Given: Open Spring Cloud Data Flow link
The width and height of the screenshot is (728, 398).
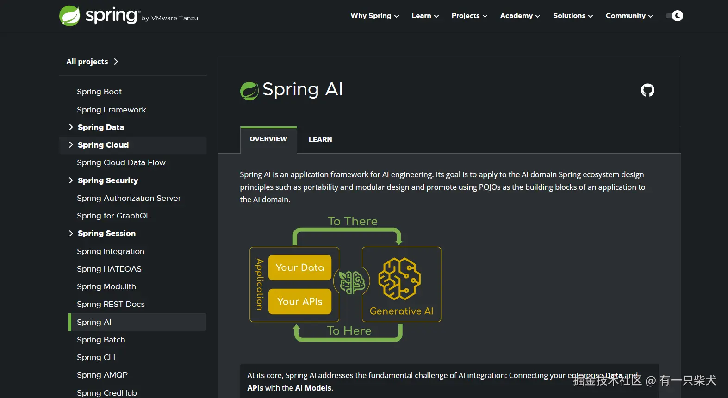Looking at the screenshot, I should pyautogui.click(x=121, y=162).
